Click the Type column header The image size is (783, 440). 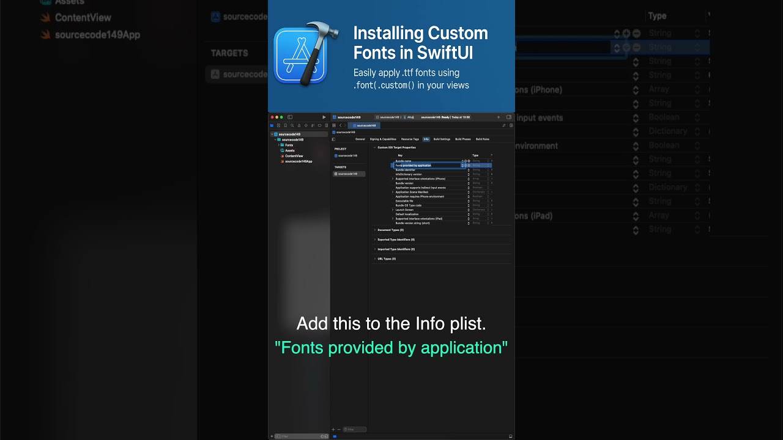tap(475, 155)
